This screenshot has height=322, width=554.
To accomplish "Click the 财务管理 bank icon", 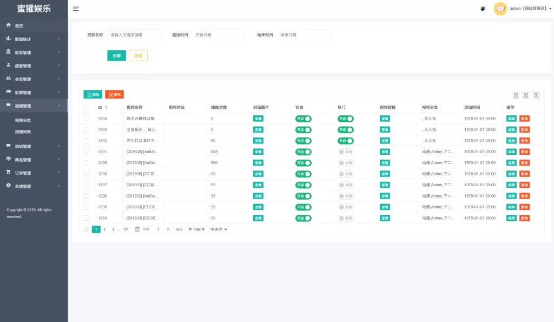I will pos(9,52).
